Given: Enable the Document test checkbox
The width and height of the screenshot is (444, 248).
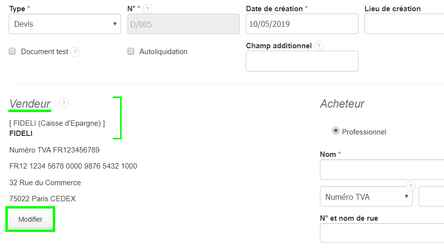Looking at the screenshot, I should point(13,52).
